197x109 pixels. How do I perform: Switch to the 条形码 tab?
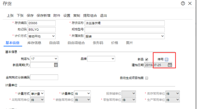click(x=98, y=43)
